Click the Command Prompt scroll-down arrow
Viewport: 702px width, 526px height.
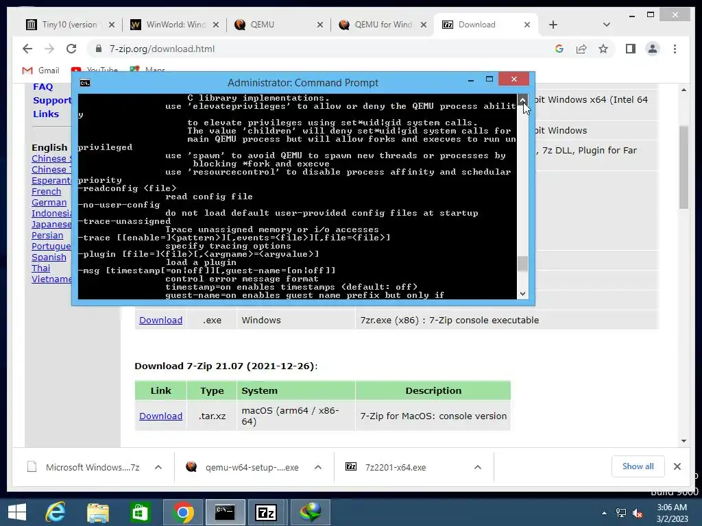pyautogui.click(x=522, y=294)
